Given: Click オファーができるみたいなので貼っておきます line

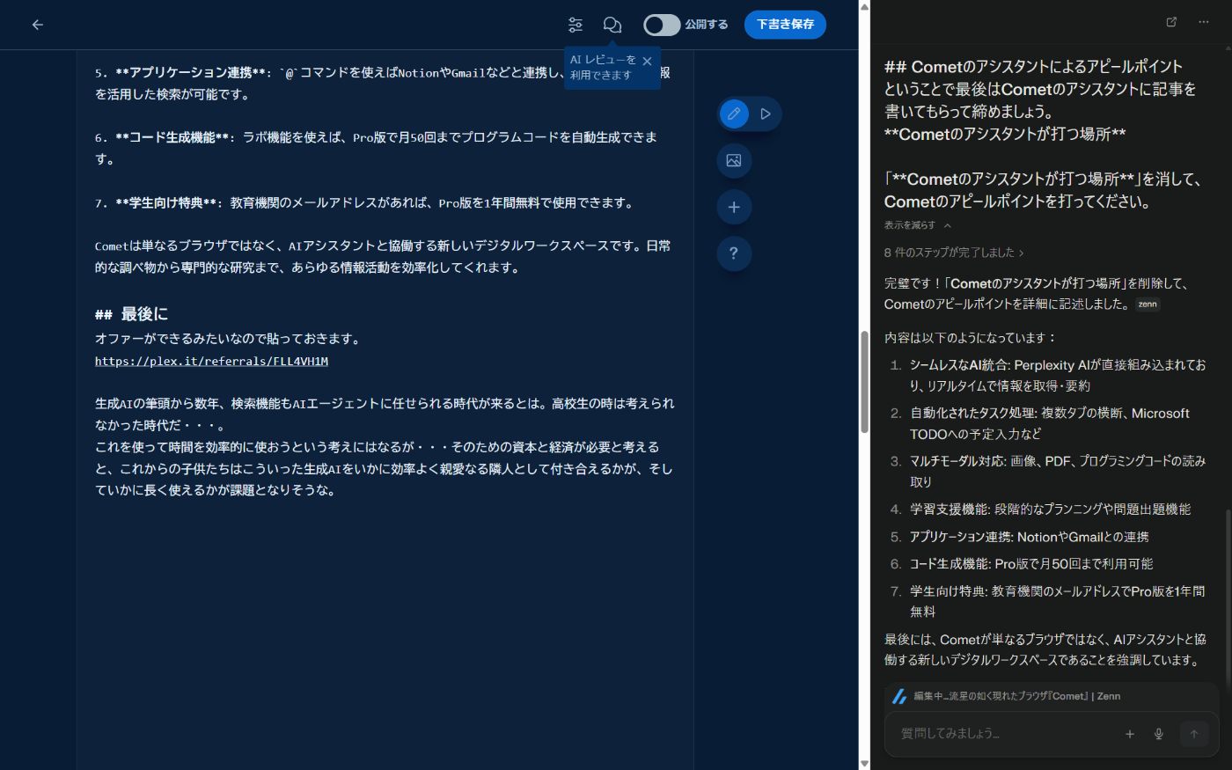Looking at the screenshot, I should 228,339.
